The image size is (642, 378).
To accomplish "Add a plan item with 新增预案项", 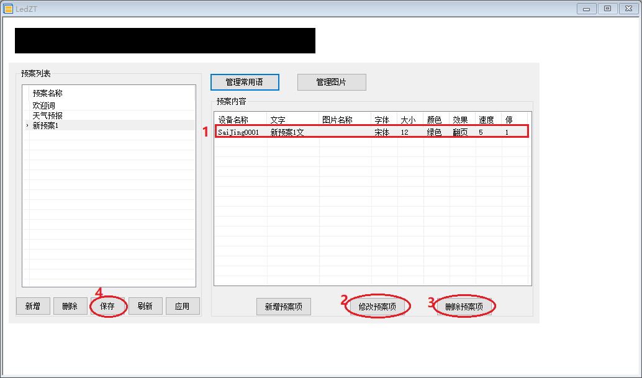I will point(284,307).
